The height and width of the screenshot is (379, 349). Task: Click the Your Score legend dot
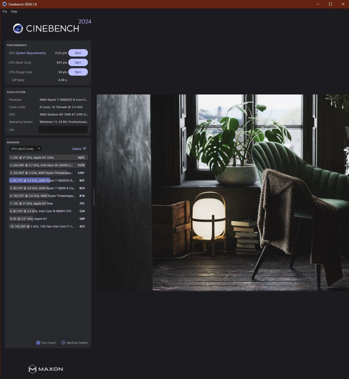pos(38,343)
